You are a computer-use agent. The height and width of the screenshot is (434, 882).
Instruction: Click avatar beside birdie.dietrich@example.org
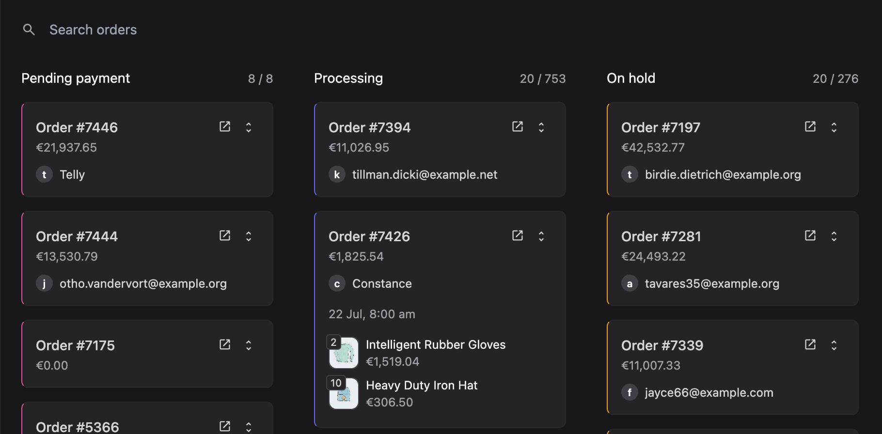pyautogui.click(x=630, y=174)
